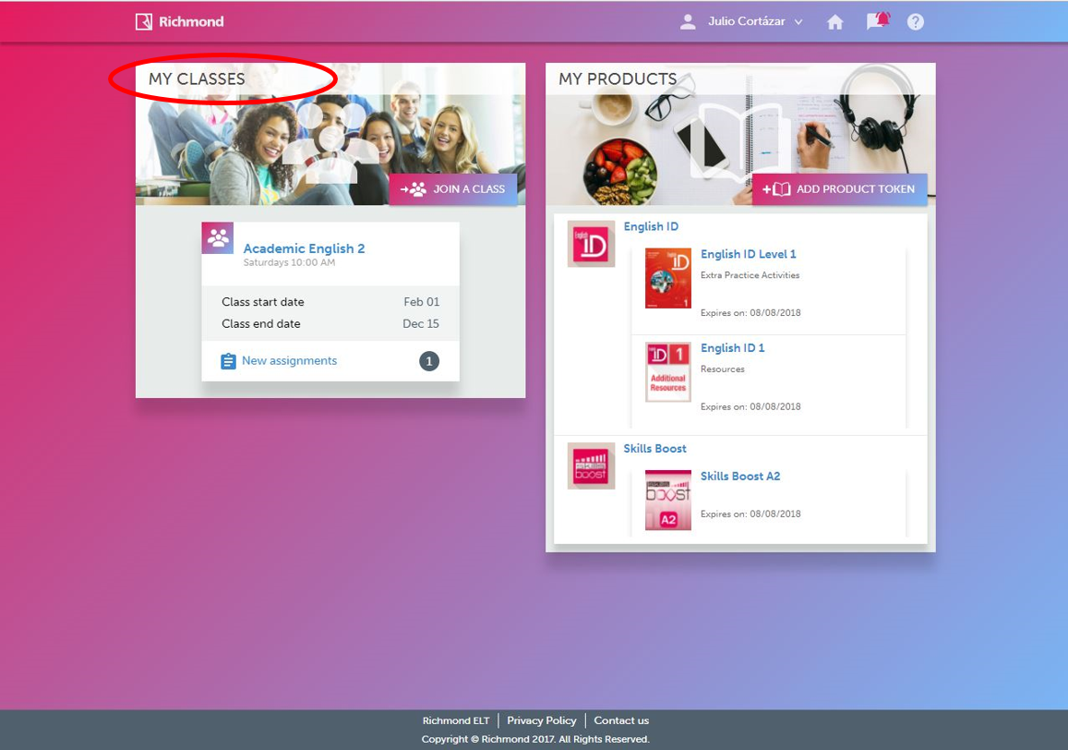Click the New assignments clipboard icon

tap(228, 361)
